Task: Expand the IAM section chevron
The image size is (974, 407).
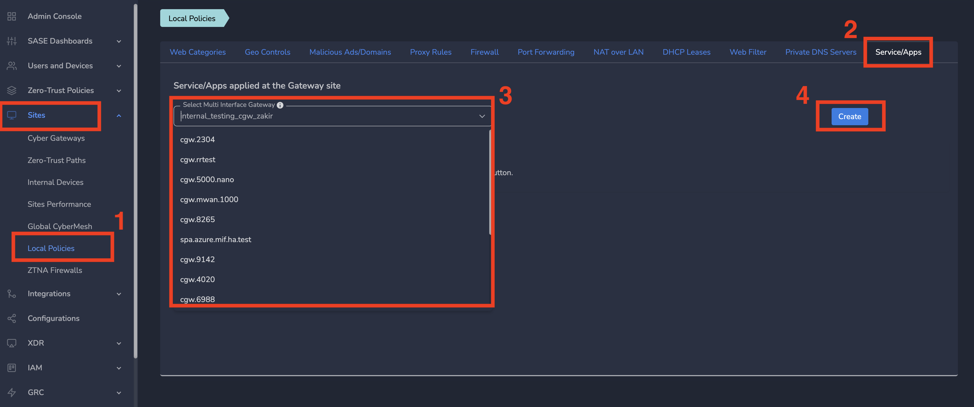Action: point(119,368)
